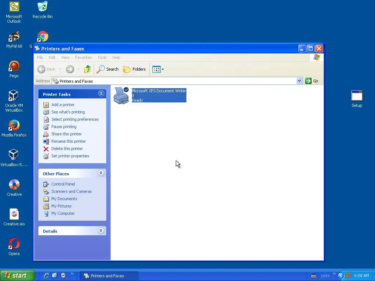
Task: Open the Edit menu
Action: click(x=52, y=57)
